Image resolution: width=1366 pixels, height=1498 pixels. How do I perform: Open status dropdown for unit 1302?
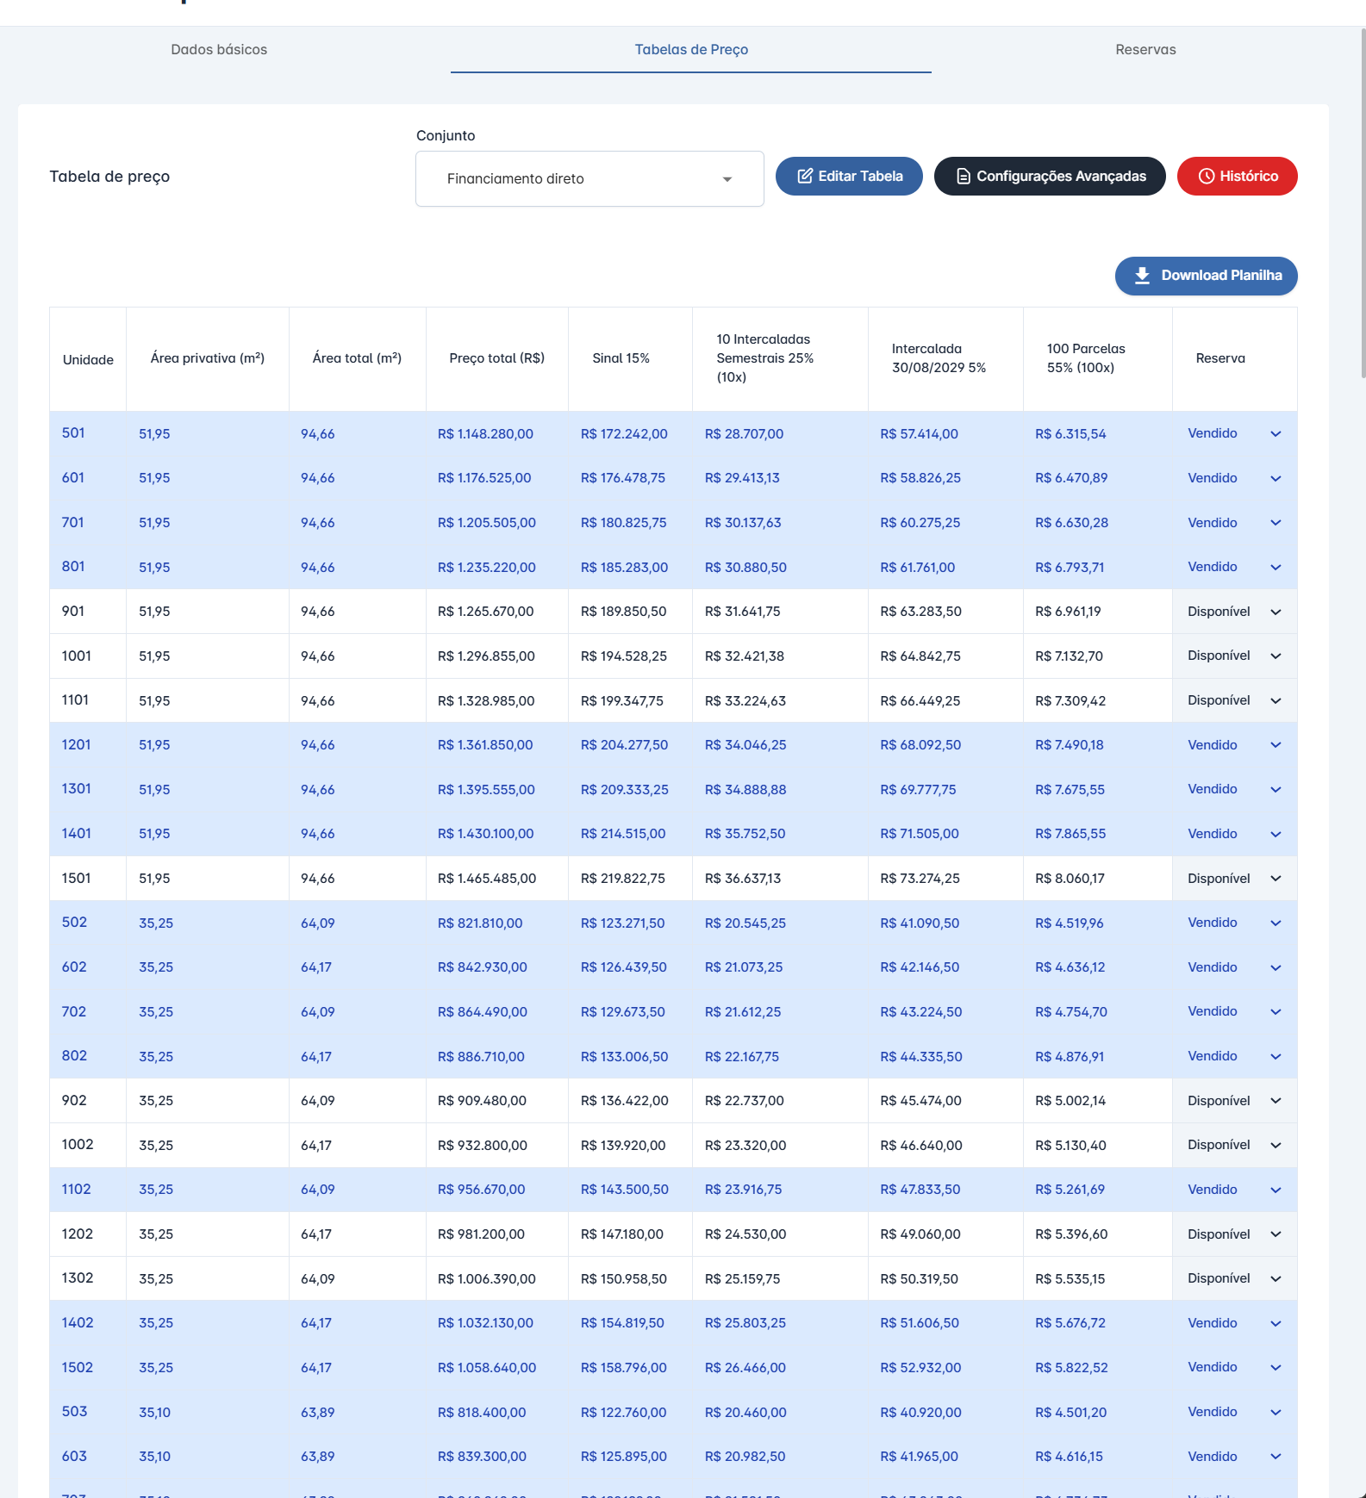(1276, 1278)
